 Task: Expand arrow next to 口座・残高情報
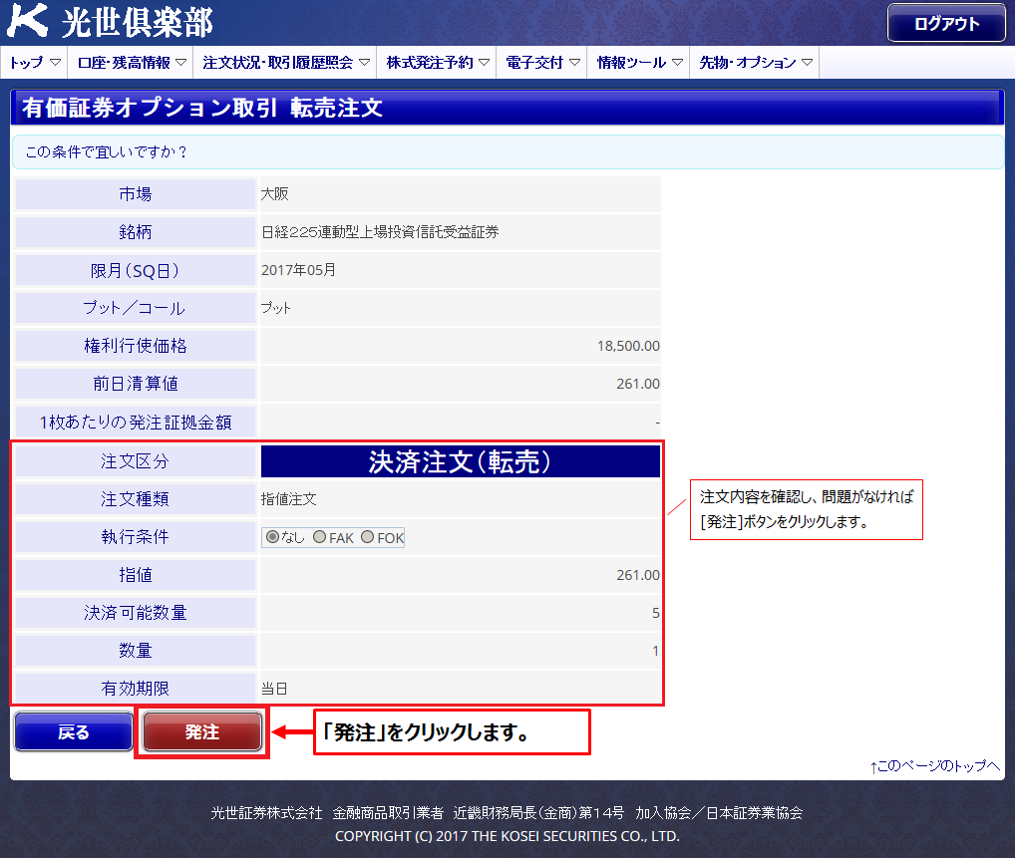[x=180, y=62]
